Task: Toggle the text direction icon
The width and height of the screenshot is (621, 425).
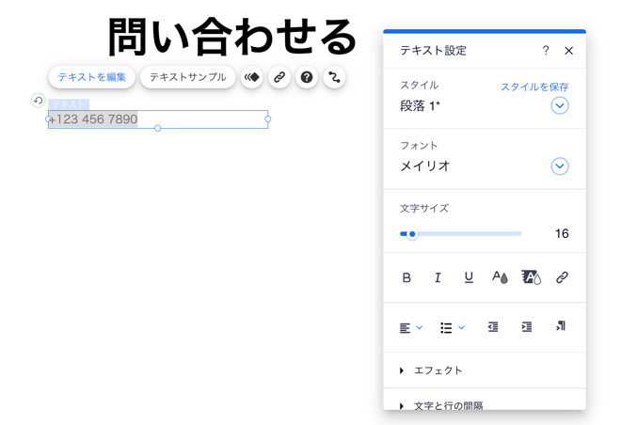Action: point(560,326)
